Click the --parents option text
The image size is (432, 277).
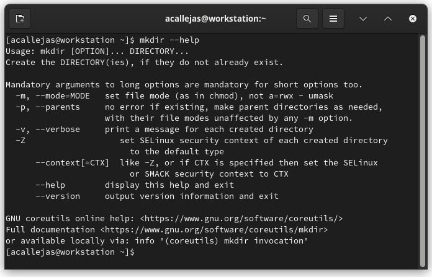pos(58,107)
